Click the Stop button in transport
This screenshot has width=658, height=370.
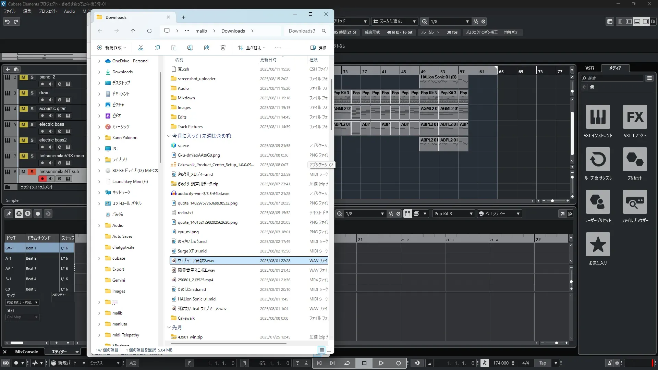tap(364, 363)
